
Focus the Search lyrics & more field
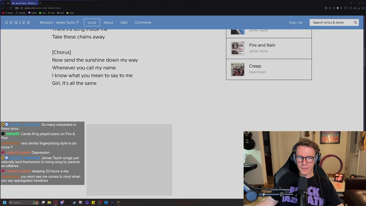click(x=331, y=22)
